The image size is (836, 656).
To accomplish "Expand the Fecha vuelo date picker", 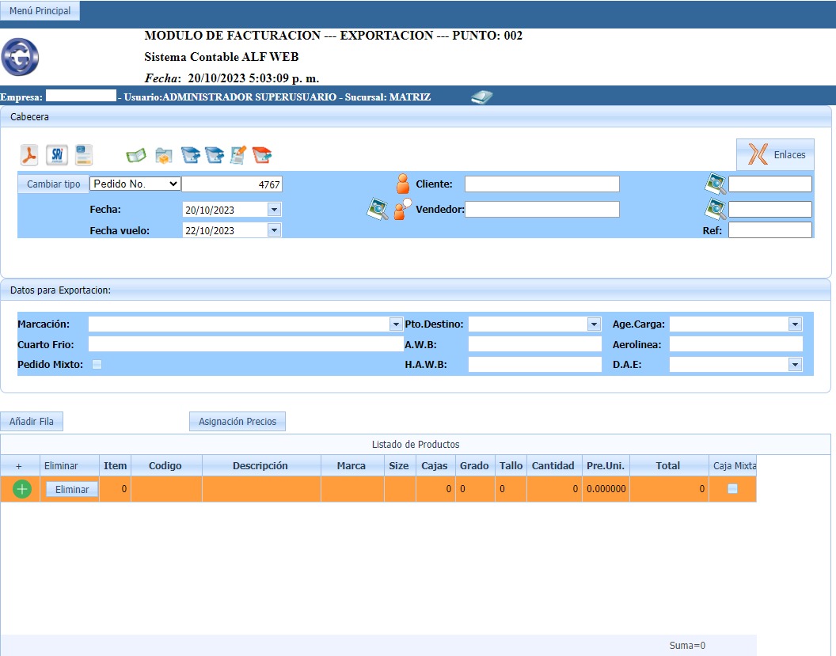I will point(274,230).
